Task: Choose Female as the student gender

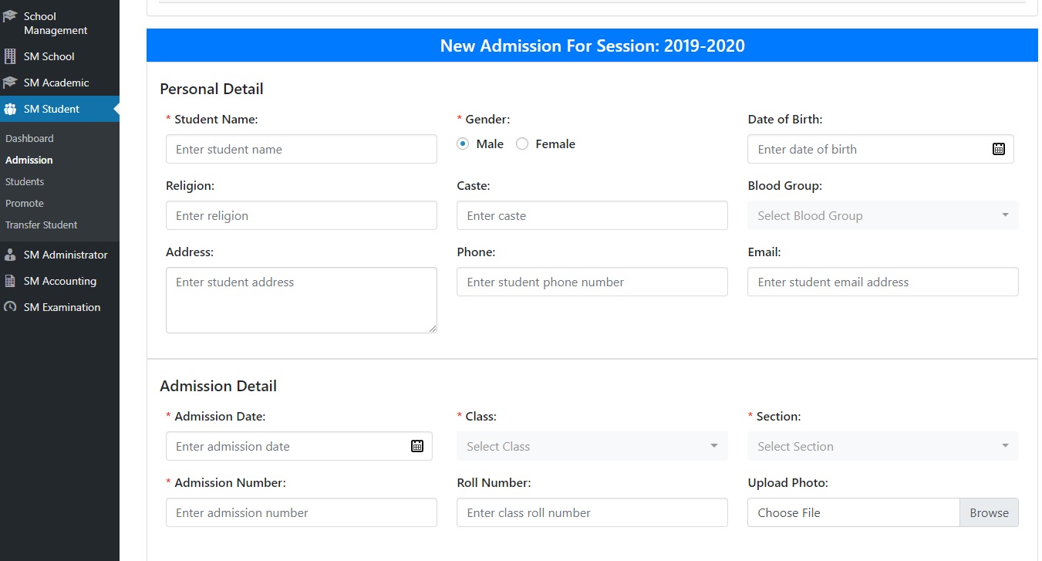Action: click(521, 144)
